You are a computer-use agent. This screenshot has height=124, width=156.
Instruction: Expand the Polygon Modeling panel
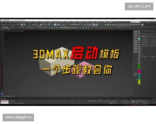coord(6,29)
